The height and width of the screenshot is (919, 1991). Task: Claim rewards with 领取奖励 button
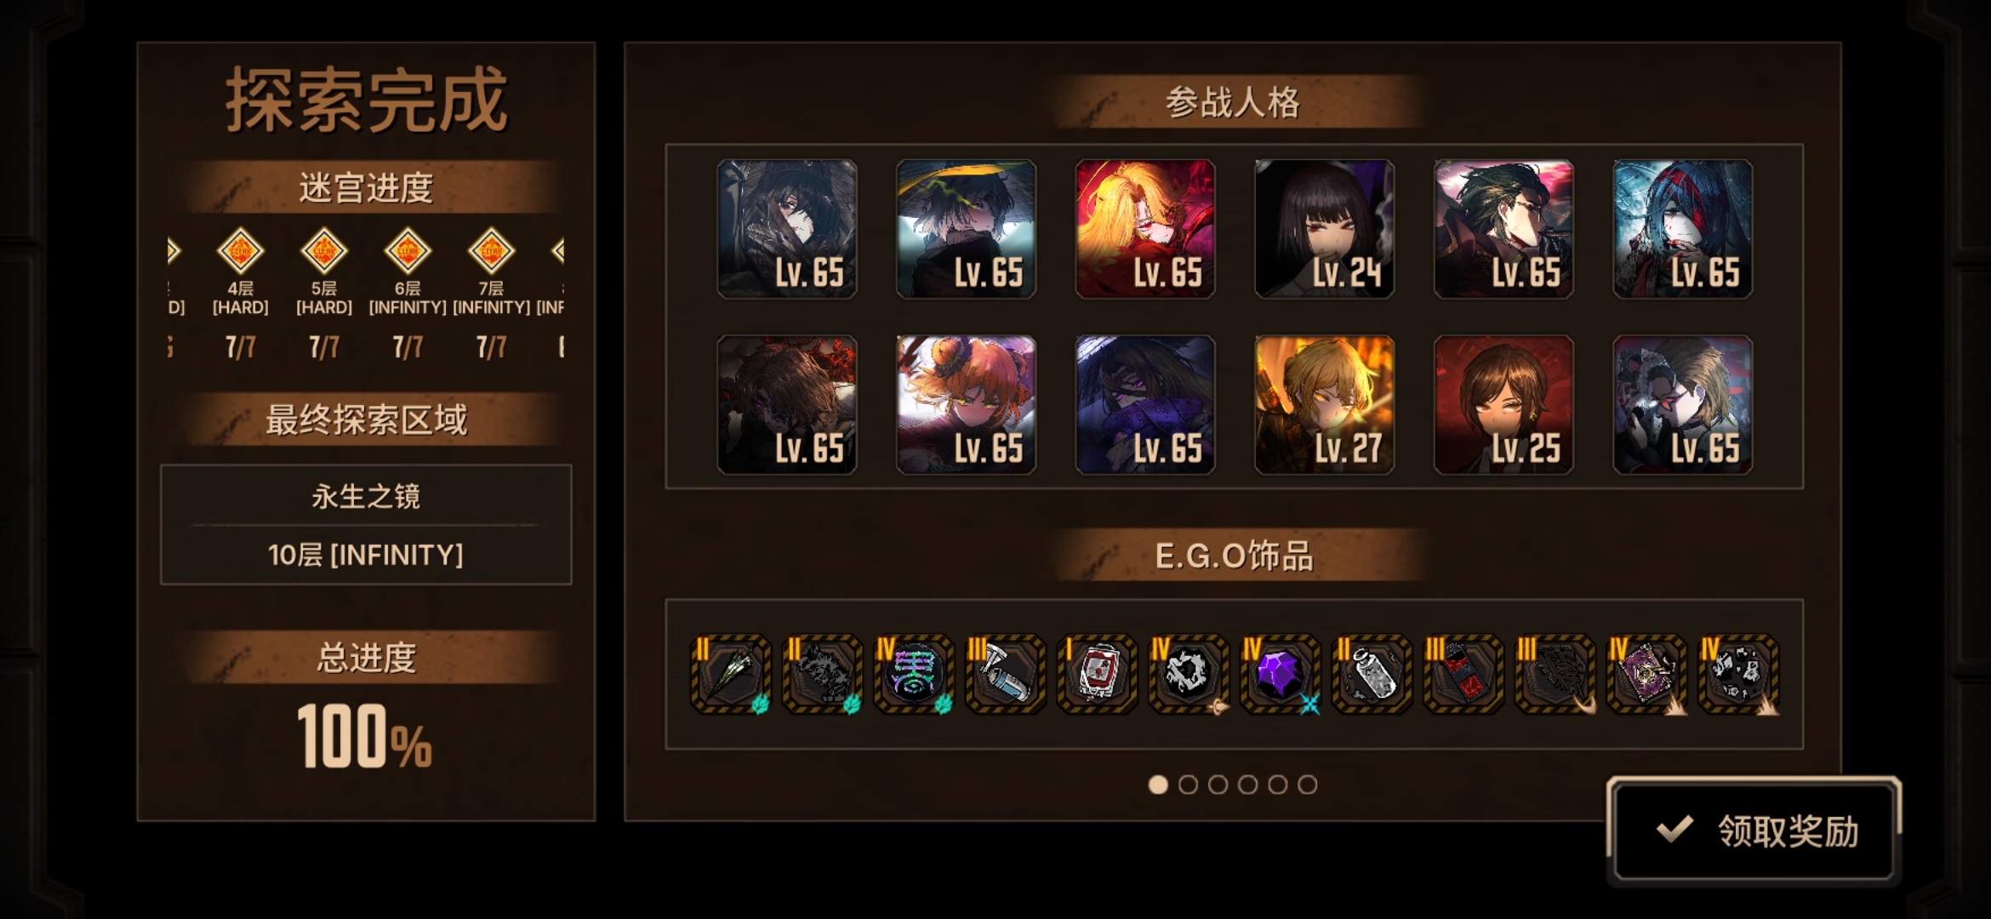[x=1754, y=831]
